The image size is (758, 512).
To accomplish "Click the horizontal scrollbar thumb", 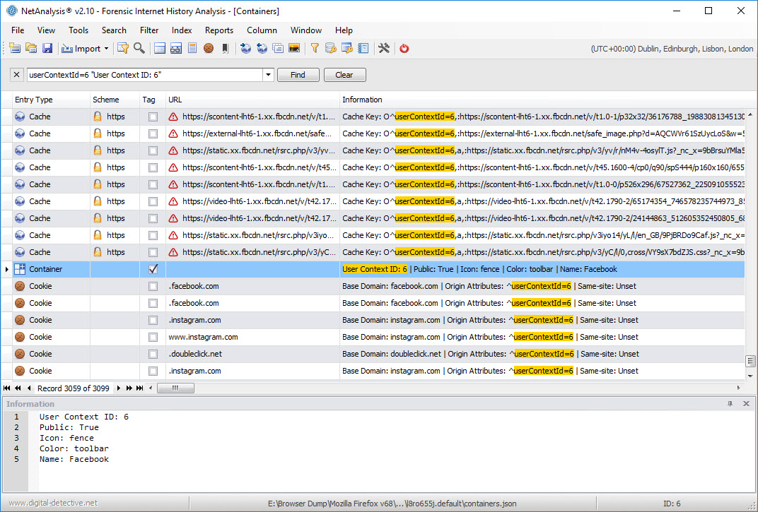I will 175,388.
